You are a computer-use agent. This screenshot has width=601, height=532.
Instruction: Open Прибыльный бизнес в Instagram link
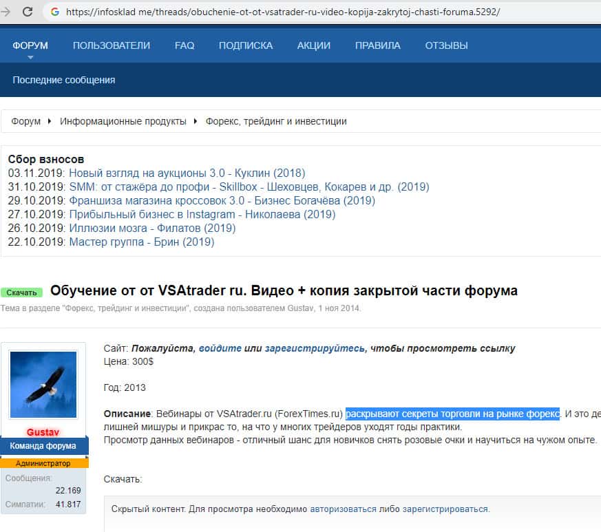point(202,215)
